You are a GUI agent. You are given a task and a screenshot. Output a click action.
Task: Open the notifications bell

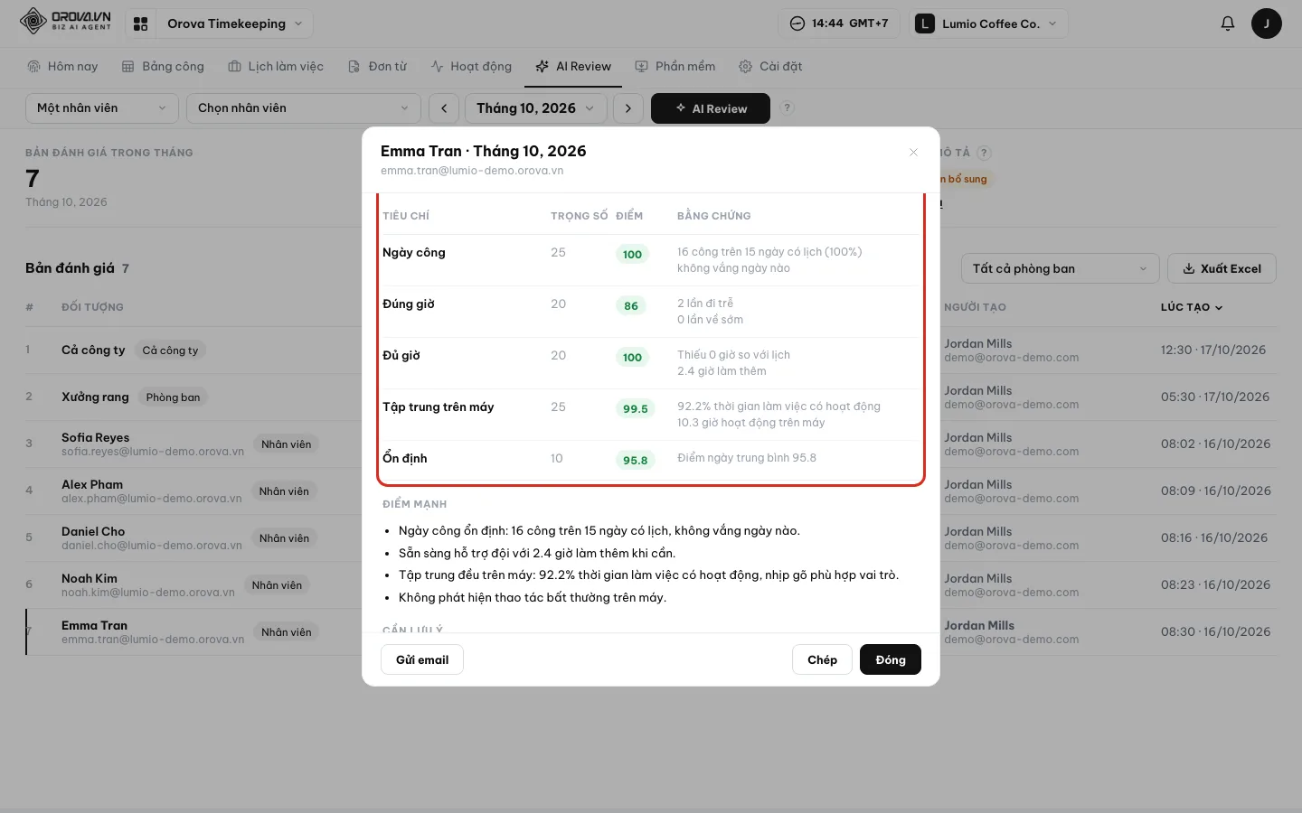click(x=1227, y=23)
